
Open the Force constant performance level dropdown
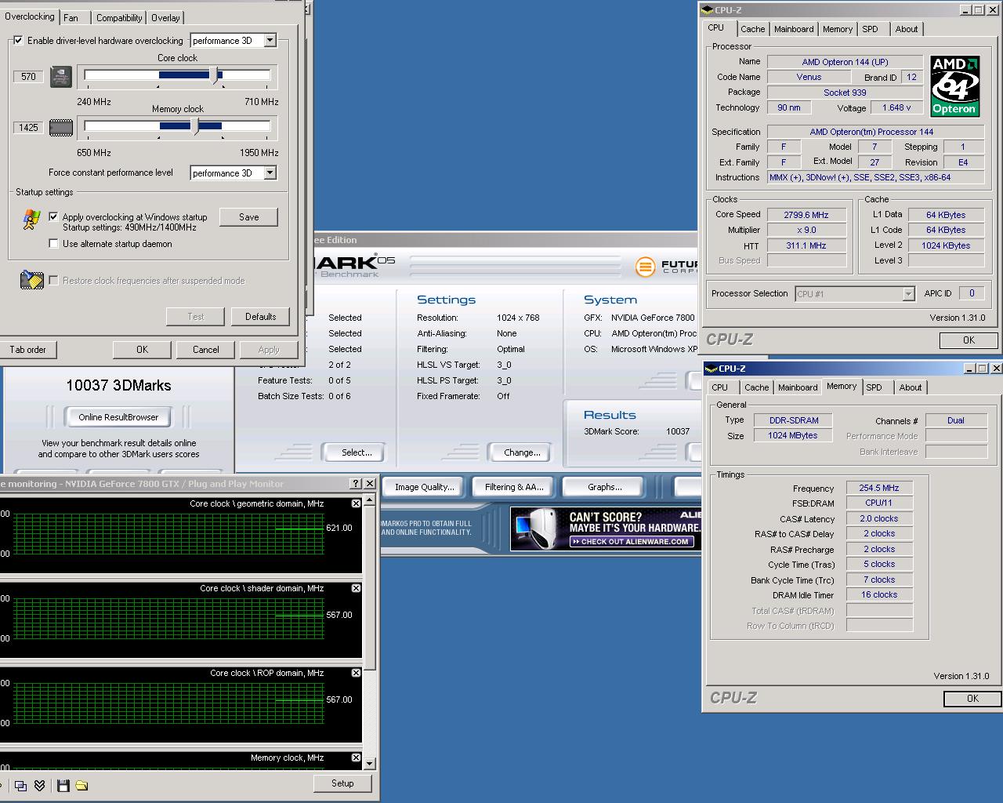[x=270, y=173]
